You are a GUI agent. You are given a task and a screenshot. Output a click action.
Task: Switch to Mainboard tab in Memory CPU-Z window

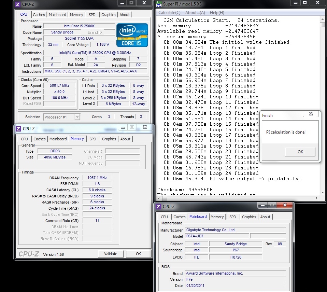coord(58,139)
